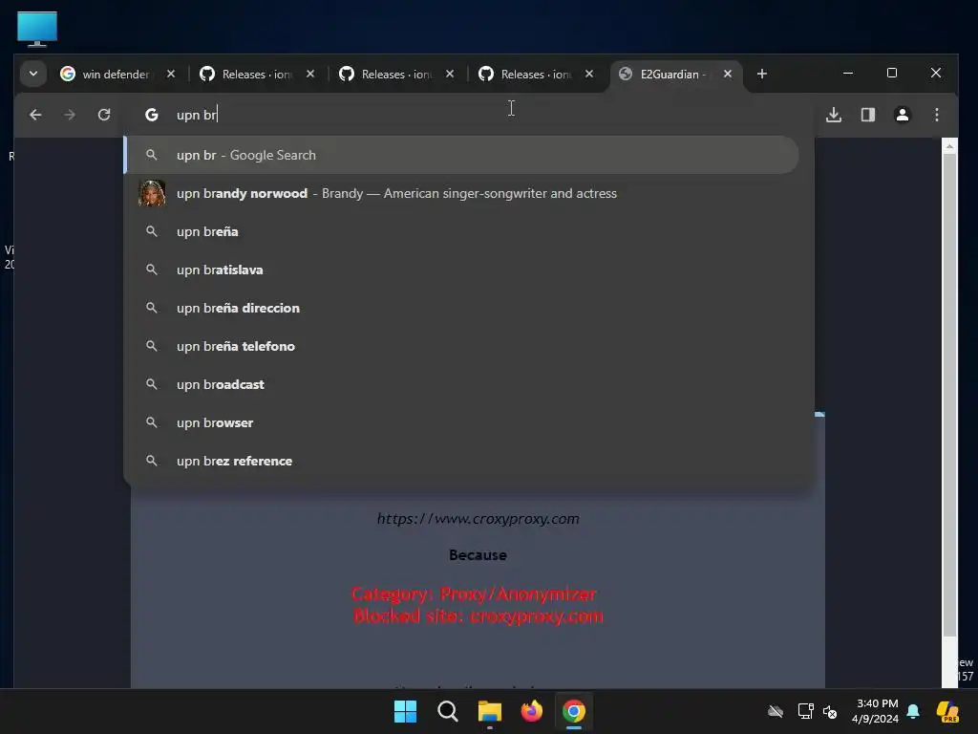Click Brandy Norwood thumbnail image
The width and height of the screenshot is (978, 734).
tap(152, 193)
